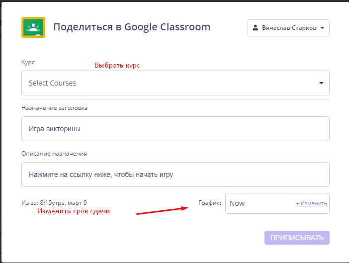
Task: Click the schedule field showing Now
Action: (277, 203)
